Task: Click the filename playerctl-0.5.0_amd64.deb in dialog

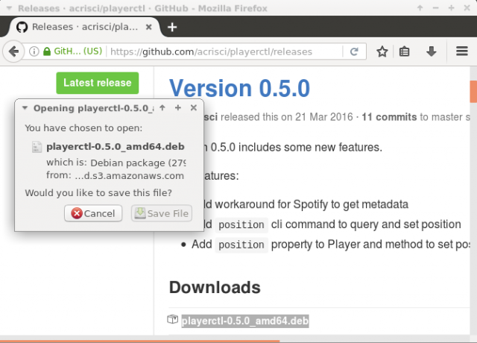Action: click(x=116, y=146)
